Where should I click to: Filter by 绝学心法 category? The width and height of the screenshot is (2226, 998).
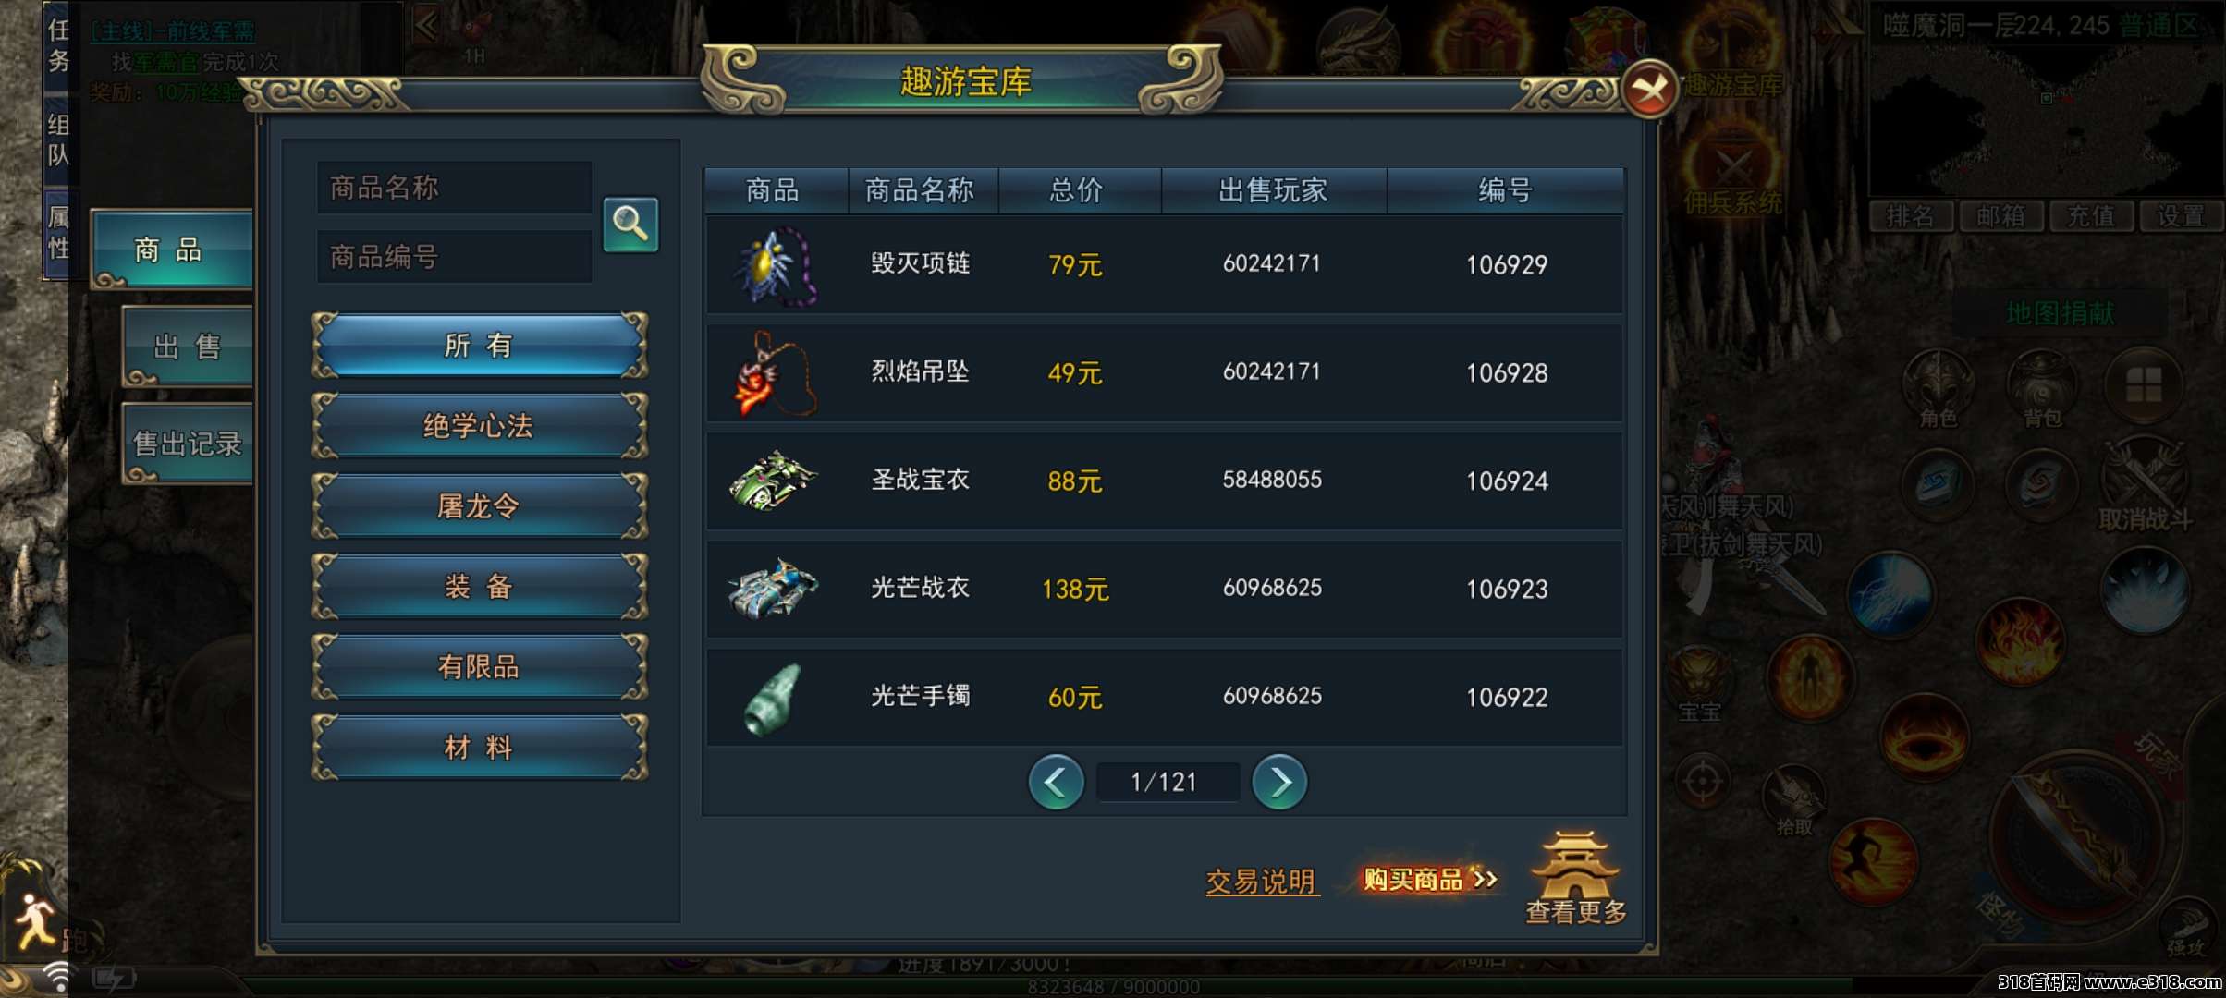479,426
